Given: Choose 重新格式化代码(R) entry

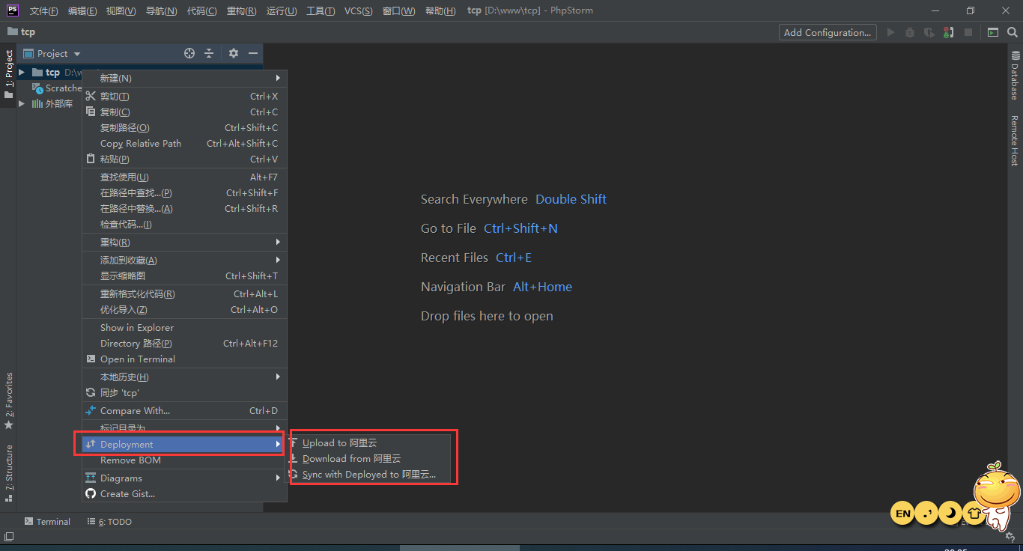Looking at the screenshot, I should pos(184,293).
